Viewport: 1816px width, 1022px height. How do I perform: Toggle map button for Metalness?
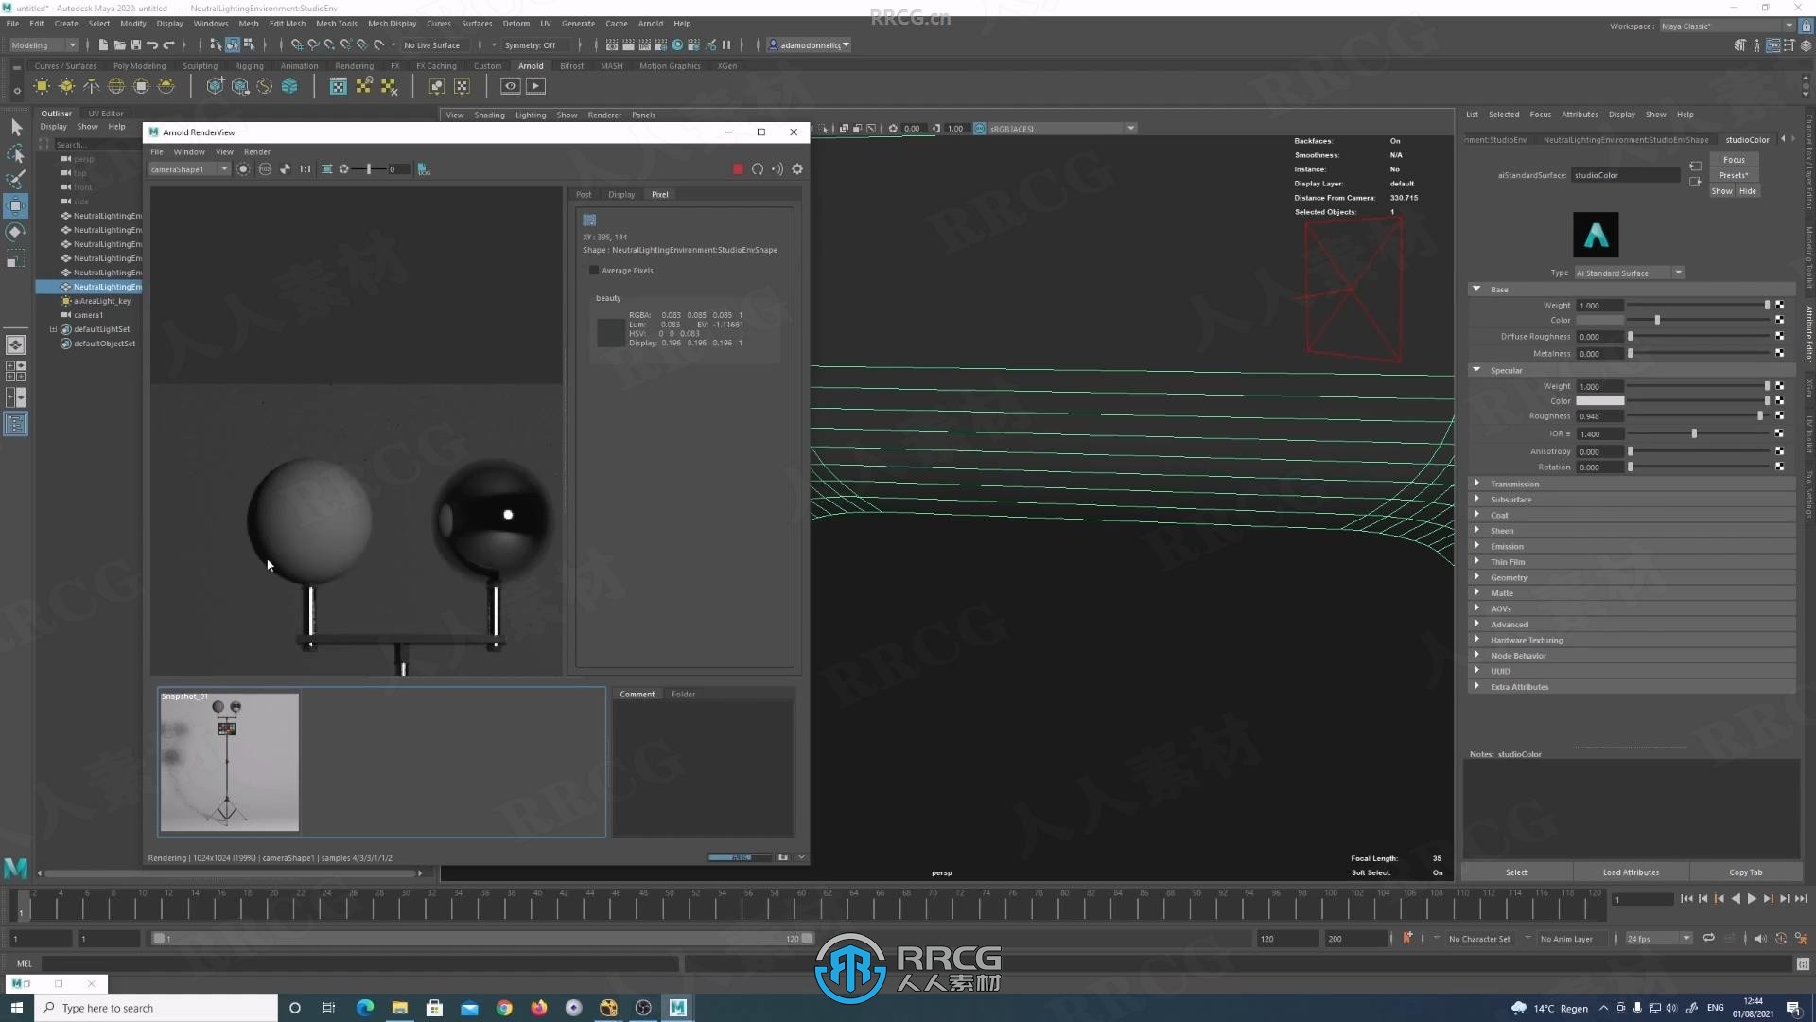click(1780, 353)
